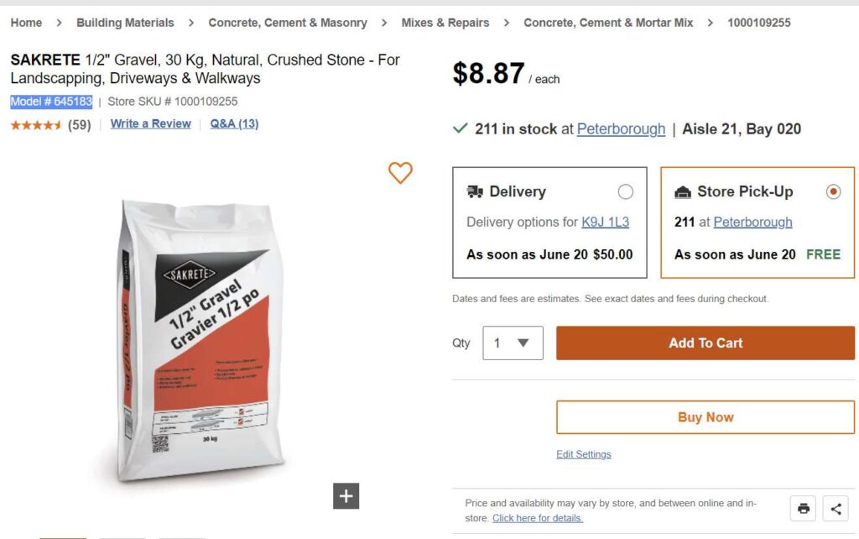Click the five-star rating icons
The height and width of the screenshot is (539, 859).
[36, 125]
